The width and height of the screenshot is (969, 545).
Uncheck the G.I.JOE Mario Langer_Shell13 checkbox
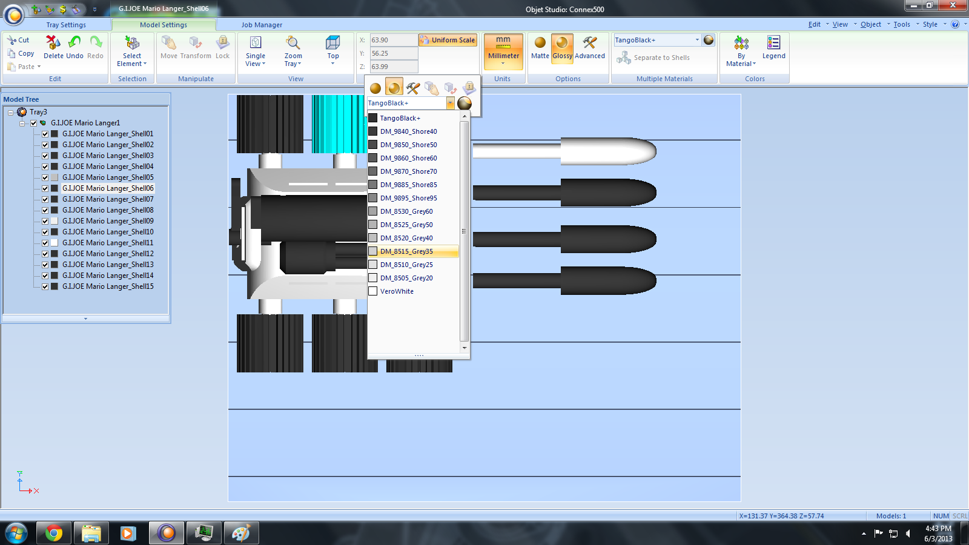(x=45, y=265)
